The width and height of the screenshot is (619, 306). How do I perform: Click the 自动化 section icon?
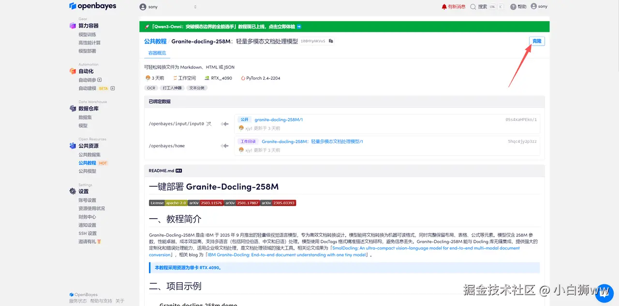[x=73, y=71]
